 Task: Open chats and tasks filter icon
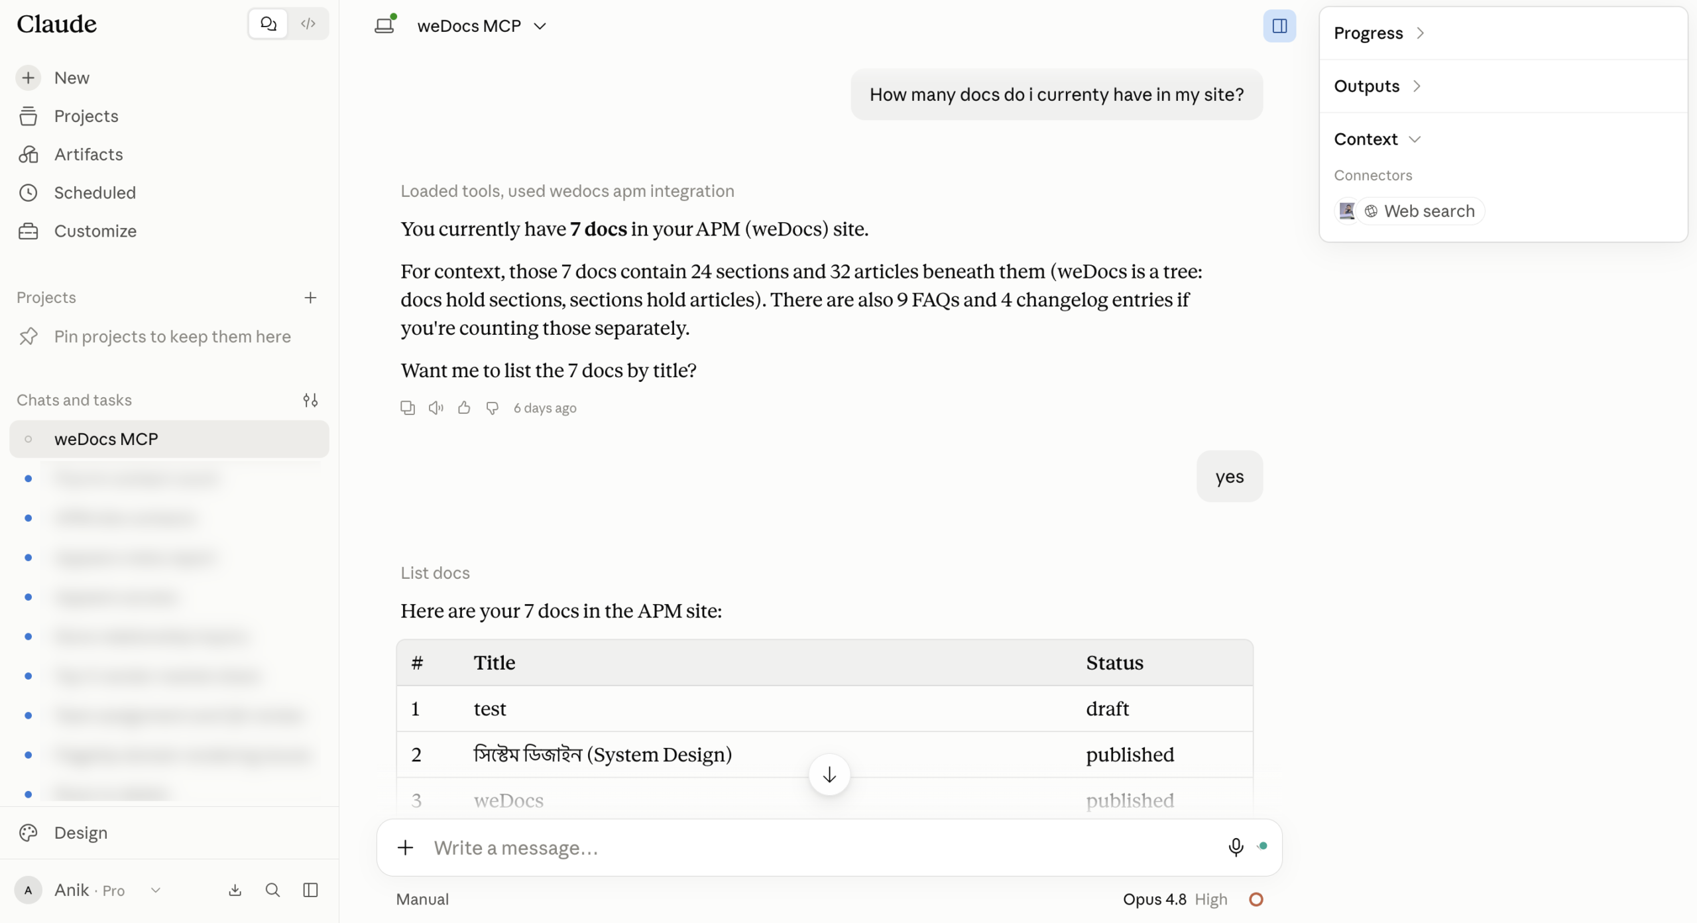pyautogui.click(x=310, y=400)
